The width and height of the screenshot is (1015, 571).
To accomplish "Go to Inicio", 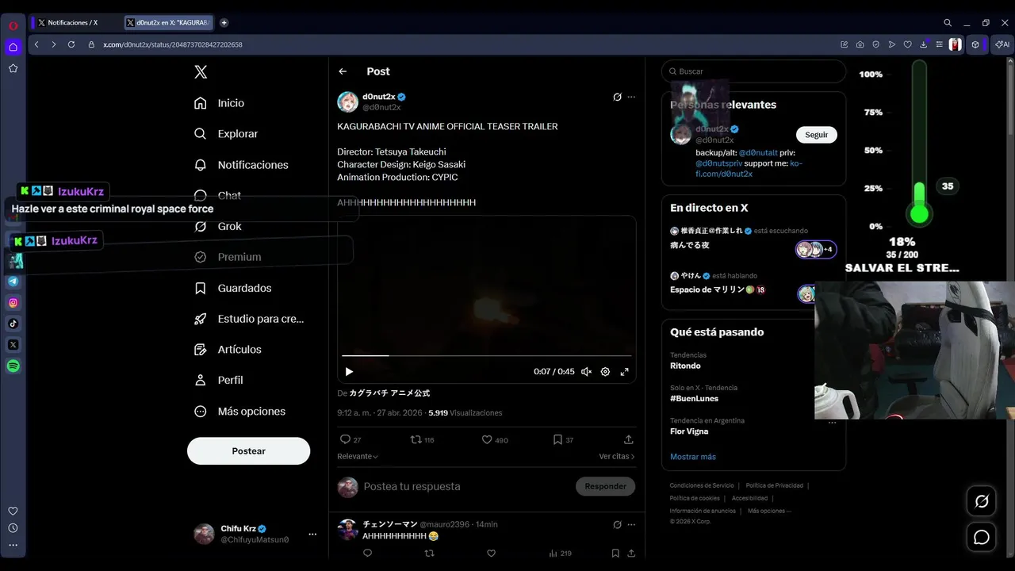I will 220,103.
